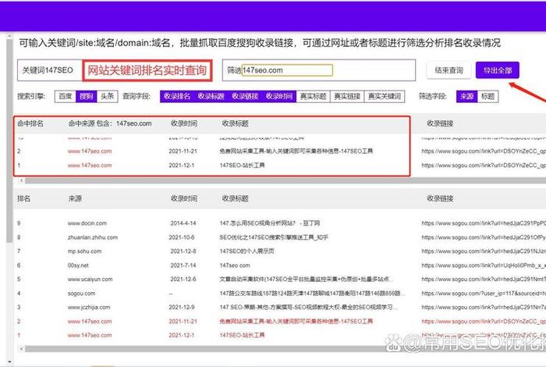Select the 百度 search engine option
This screenshot has height=367, width=546.
[x=65, y=96]
